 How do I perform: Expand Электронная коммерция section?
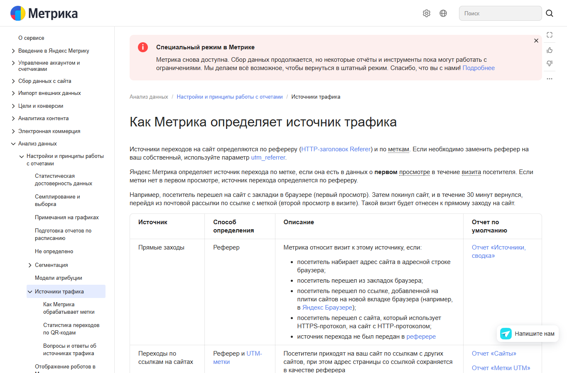[x=13, y=131]
